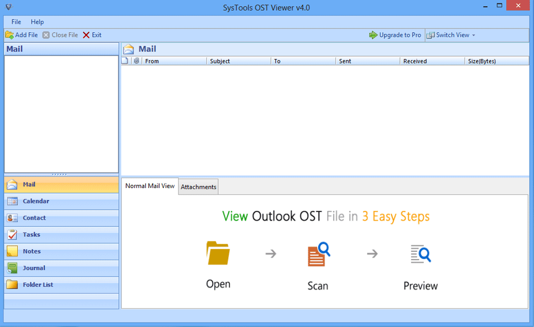534x327 pixels.
Task: Maximize the OST Viewer window
Action: pos(500,6)
